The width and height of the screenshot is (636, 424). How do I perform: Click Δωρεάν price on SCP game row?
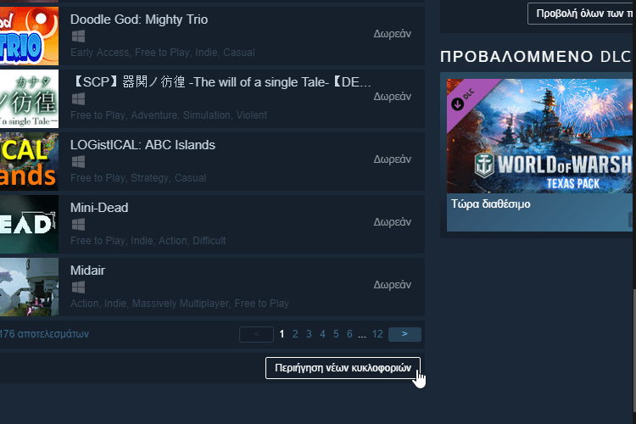click(393, 97)
